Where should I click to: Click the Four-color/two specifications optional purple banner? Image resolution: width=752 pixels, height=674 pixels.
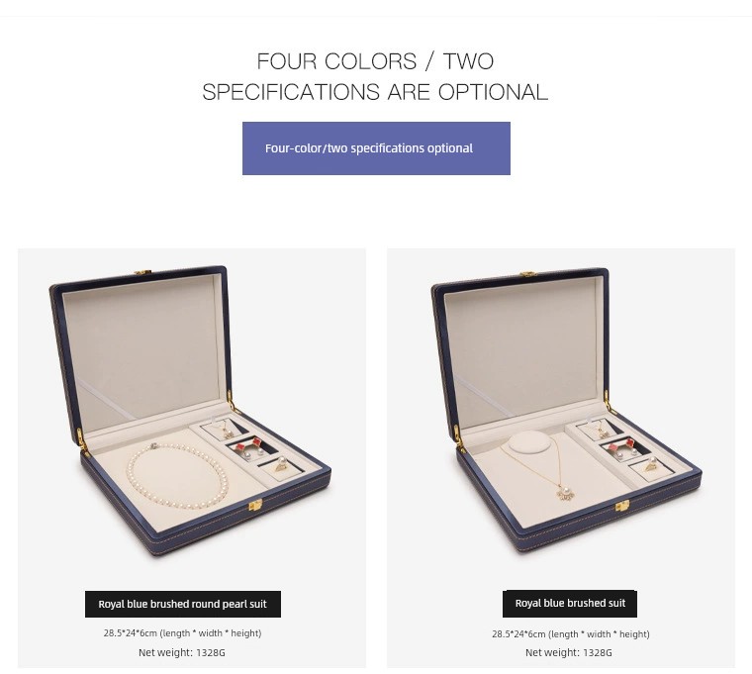tap(376, 148)
